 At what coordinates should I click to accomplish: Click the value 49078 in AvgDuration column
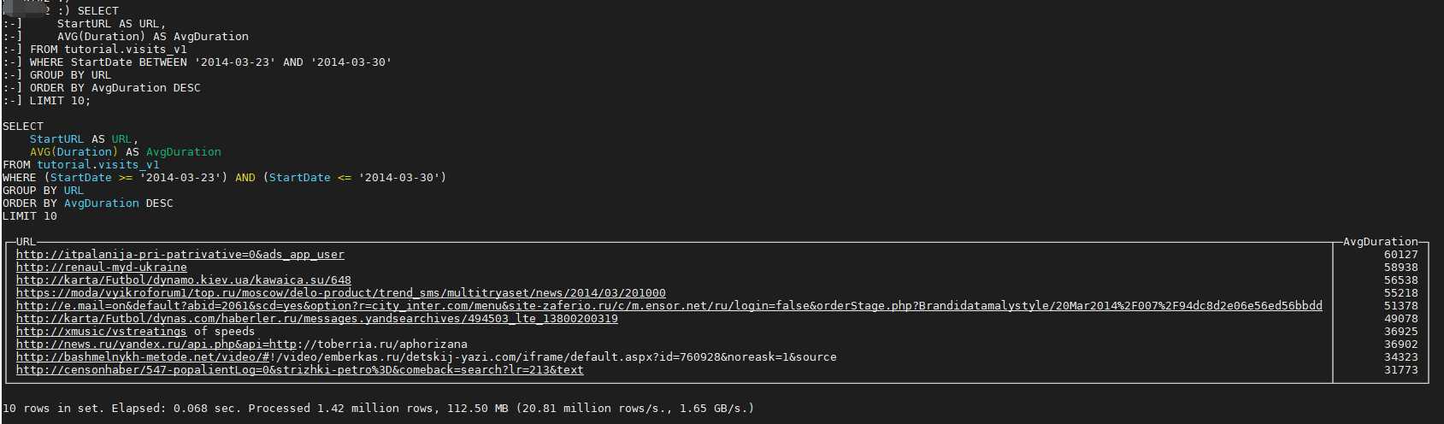[x=1400, y=319]
